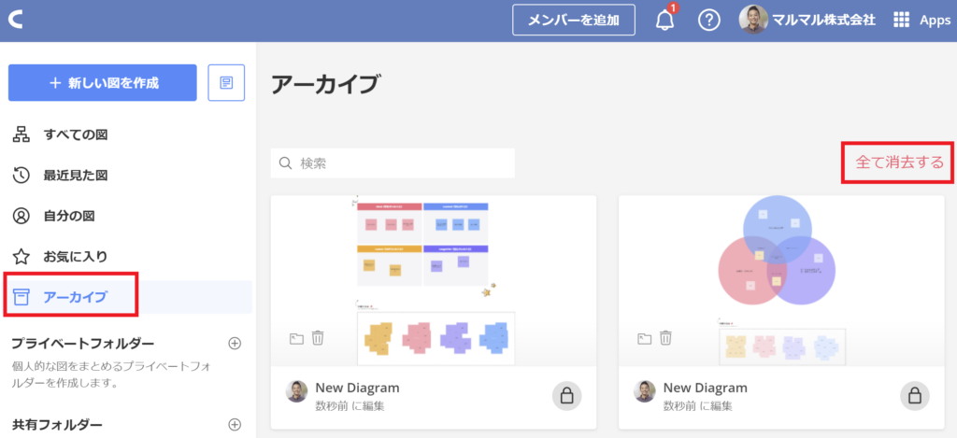Screen dimensions: 957x438
Task: Click trash icon on Venn diagram card
Action: [665, 338]
